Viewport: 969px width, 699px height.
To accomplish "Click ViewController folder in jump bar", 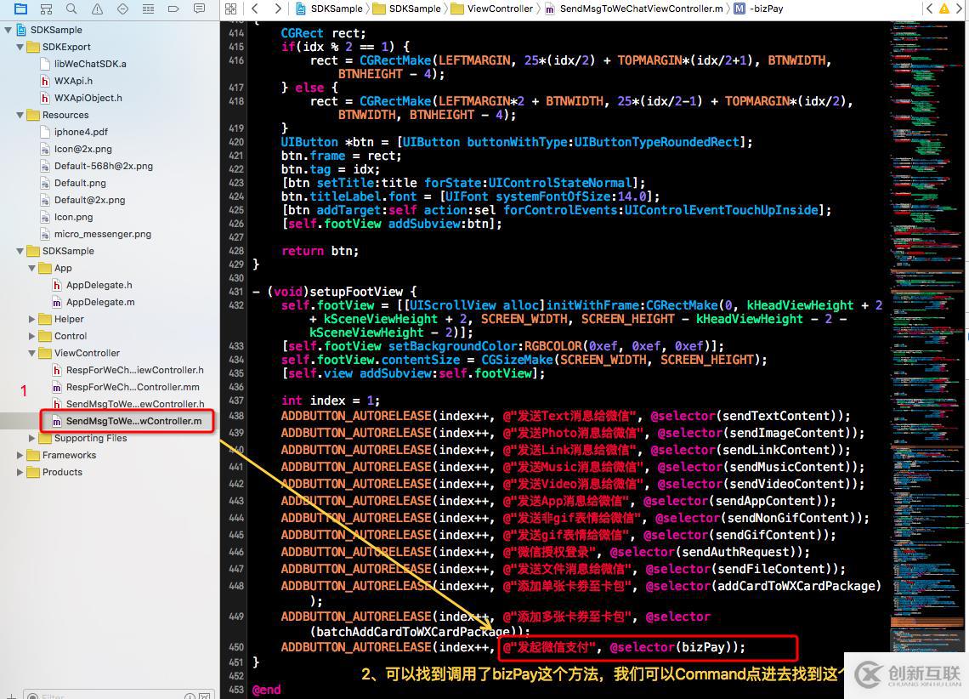I will pyautogui.click(x=492, y=9).
